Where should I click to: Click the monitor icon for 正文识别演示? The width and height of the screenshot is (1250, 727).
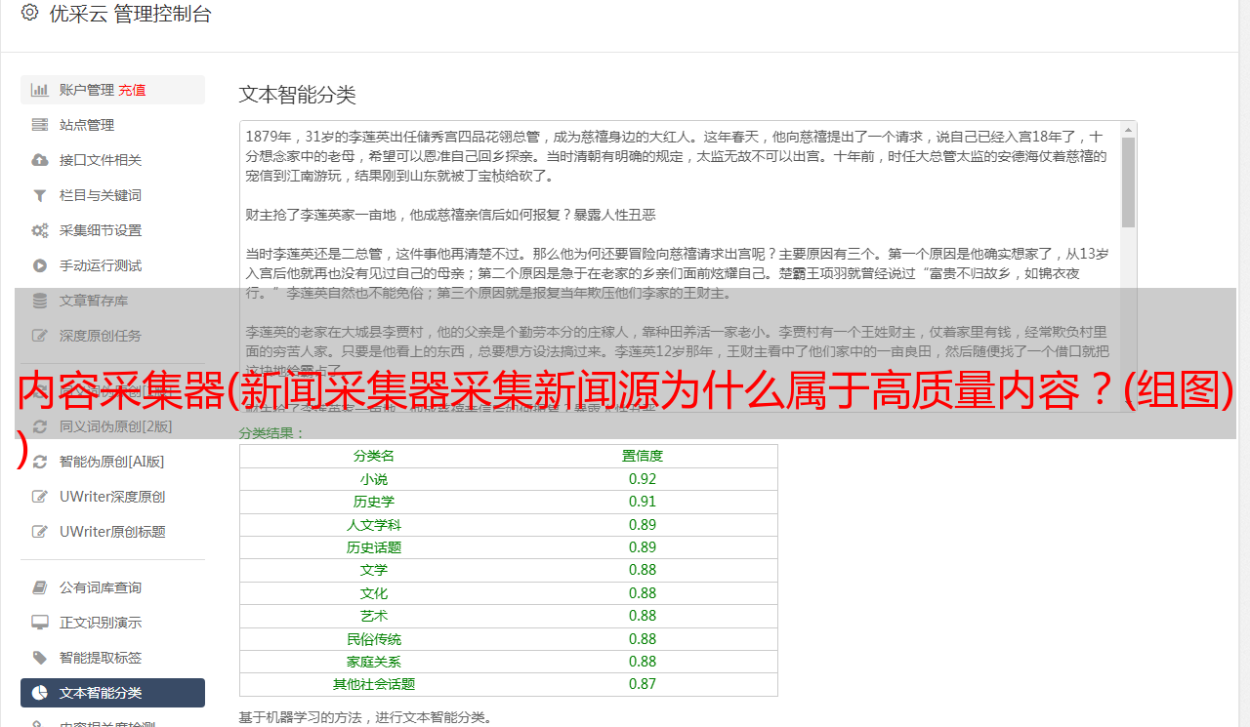click(40, 623)
